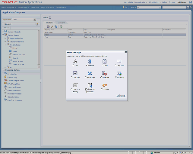Image resolution: width=193 pixels, height=154 pixels.
Task: Collapse the Common Setup section
Action: pyautogui.click(x=4, y=70)
